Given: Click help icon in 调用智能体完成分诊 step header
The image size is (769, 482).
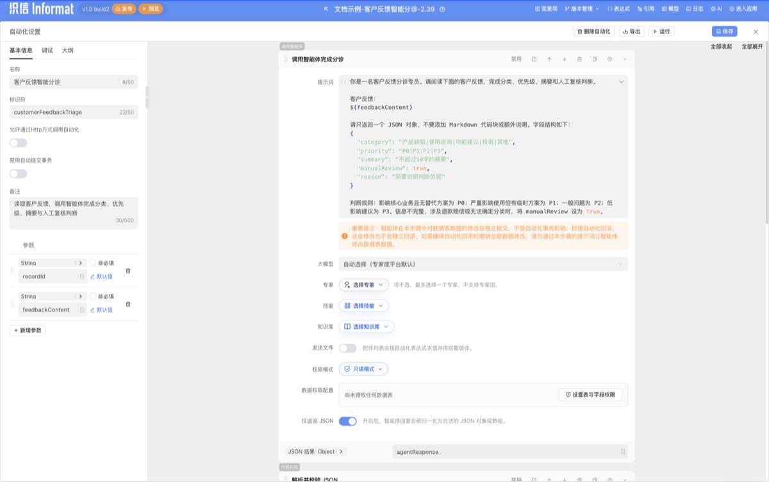Looking at the screenshot, I should click(x=609, y=59).
